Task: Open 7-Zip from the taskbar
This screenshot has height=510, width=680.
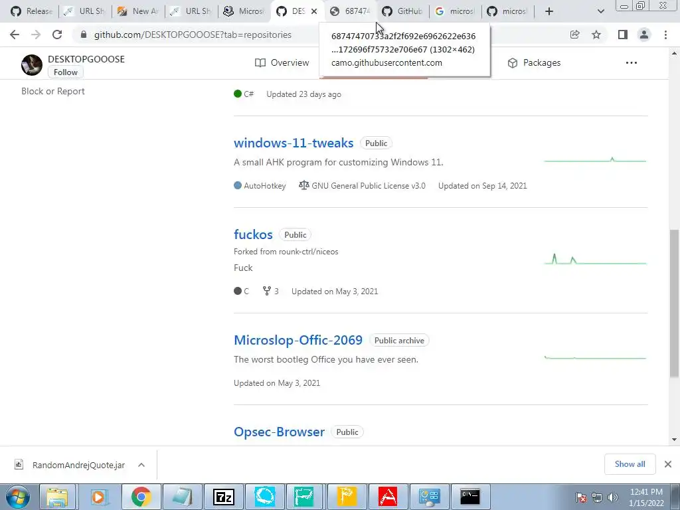Action: (x=224, y=497)
